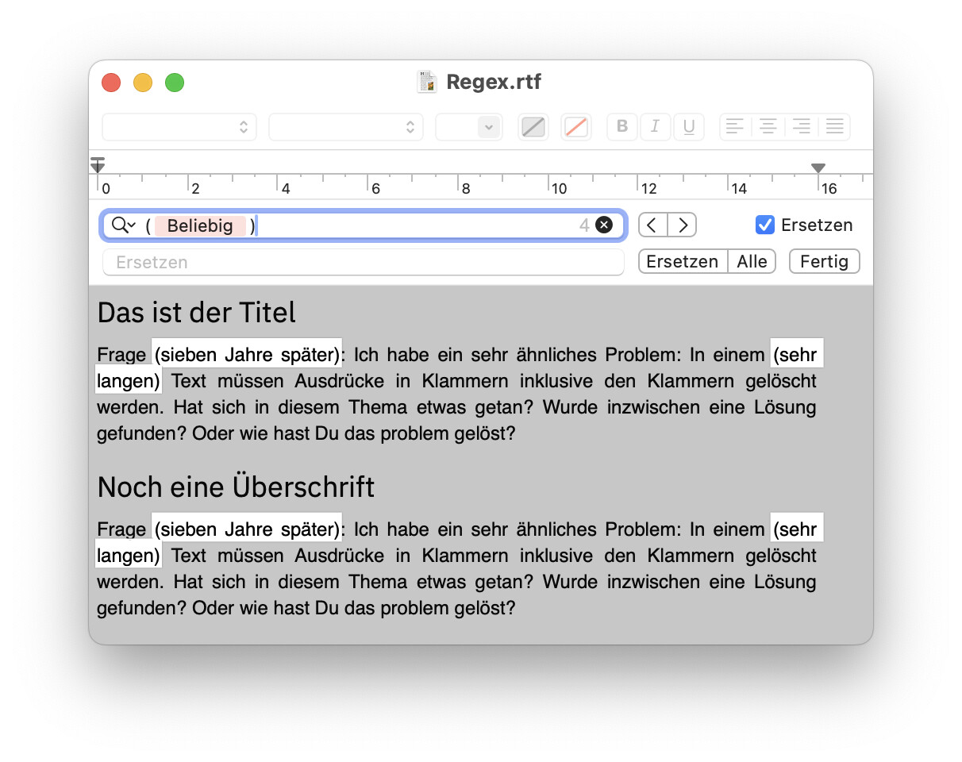This screenshot has height=762, width=962.
Task: Align text to the right
Action: (802, 127)
